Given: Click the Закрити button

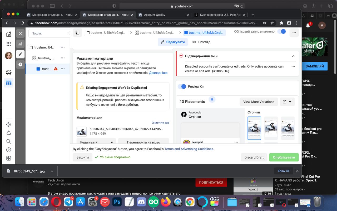Looking at the screenshot, I should click(x=83, y=157).
